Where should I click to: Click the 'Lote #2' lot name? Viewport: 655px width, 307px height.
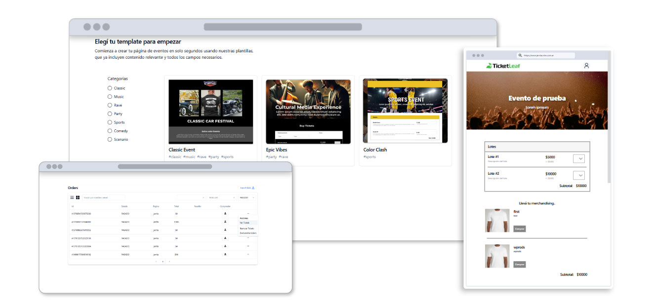(493, 174)
